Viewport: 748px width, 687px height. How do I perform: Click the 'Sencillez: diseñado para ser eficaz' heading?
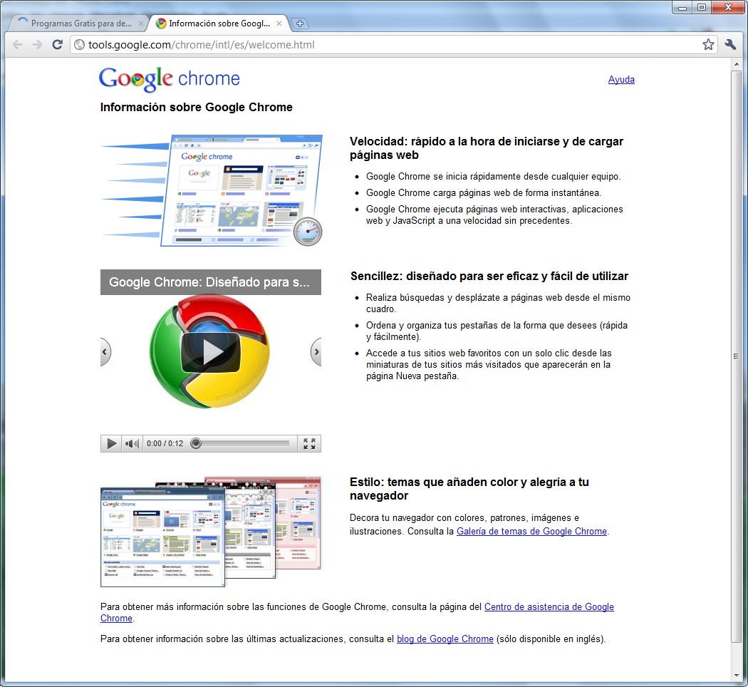click(x=489, y=277)
